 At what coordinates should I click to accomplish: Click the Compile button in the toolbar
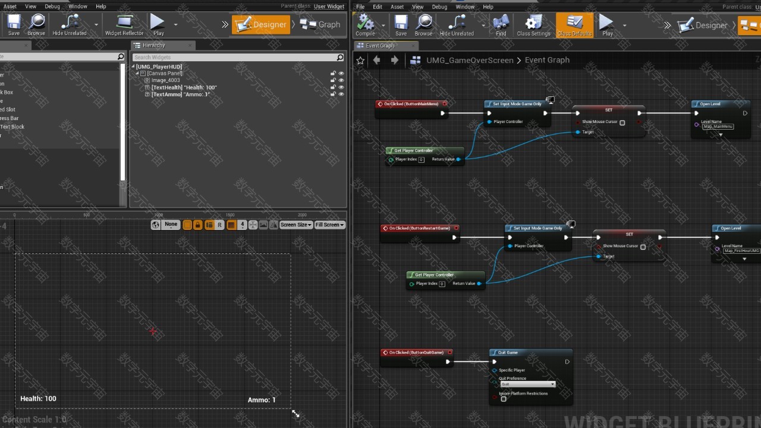pos(365,25)
